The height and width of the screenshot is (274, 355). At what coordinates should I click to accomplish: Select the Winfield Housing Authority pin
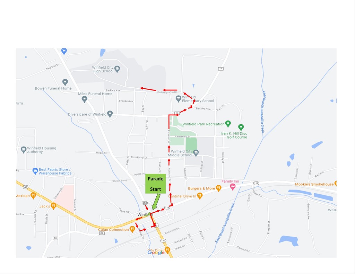pyautogui.click(x=24, y=150)
